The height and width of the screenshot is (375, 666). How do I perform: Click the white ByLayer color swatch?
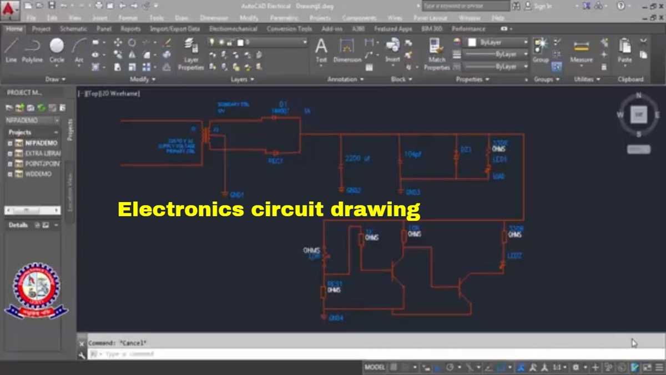pos(472,42)
